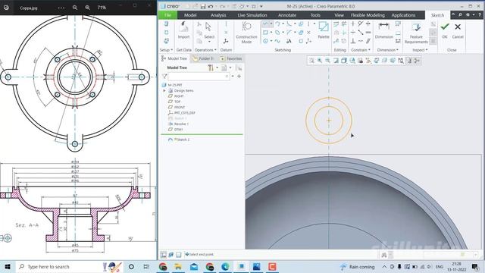Viewport: 485px width, 273px height.
Task: Open the File menu
Action: point(167,15)
